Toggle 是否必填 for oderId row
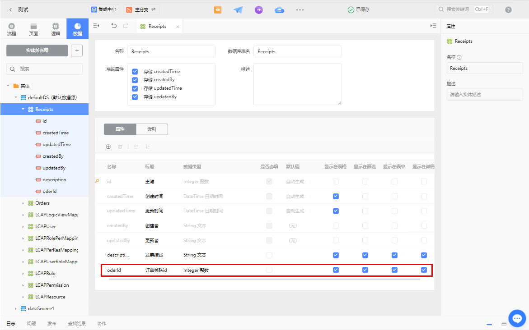Viewport: 529px width, 330px height. [x=269, y=270]
